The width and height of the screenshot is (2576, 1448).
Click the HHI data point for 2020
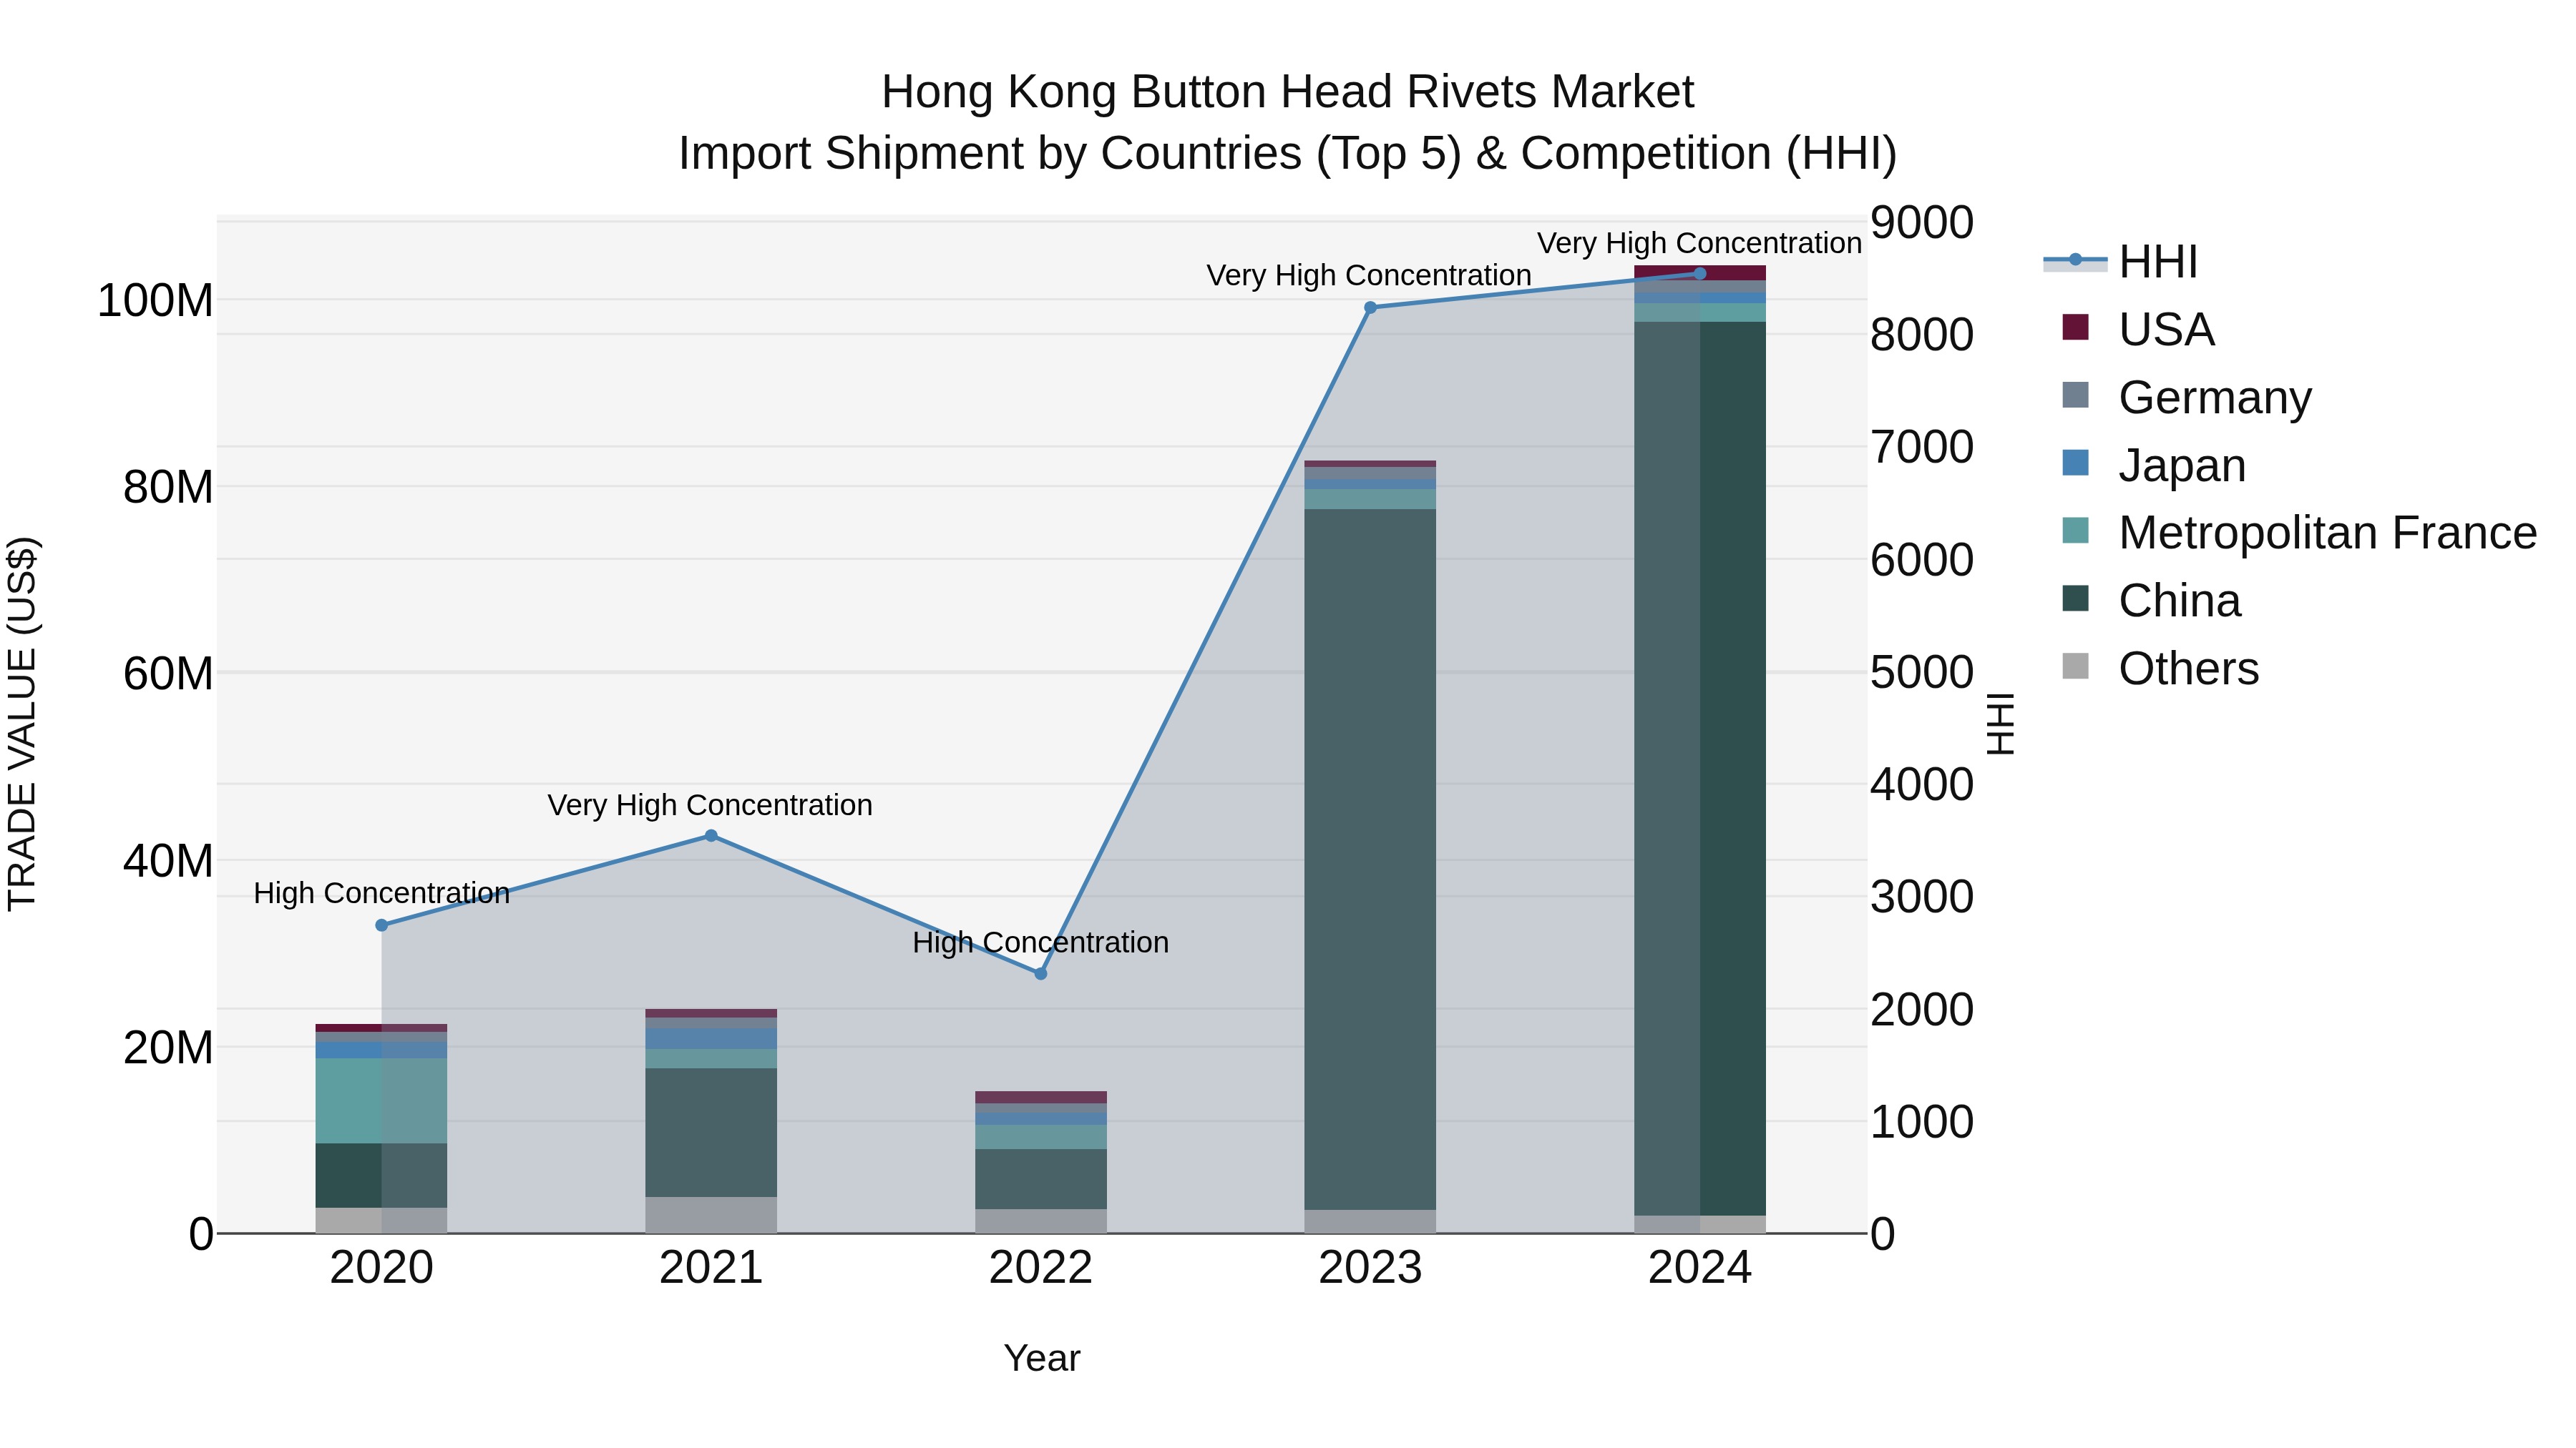tap(382, 925)
